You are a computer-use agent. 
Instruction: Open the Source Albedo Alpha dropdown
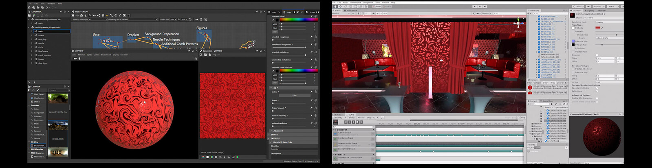point(610,38)
